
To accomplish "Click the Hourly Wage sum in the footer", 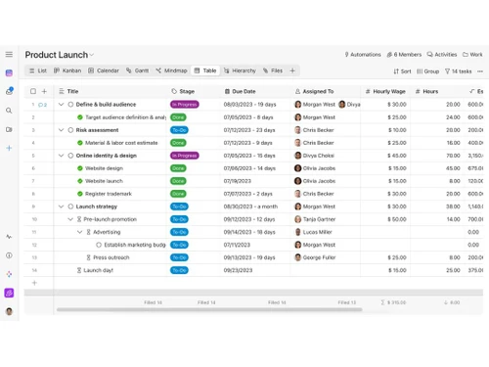I will tap(393, 302).
